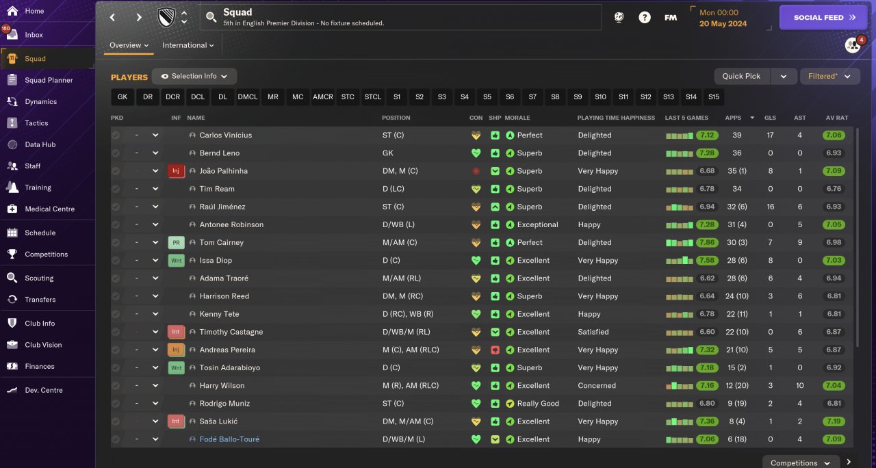Open the Finances sidebar icon

pos(12,366)
